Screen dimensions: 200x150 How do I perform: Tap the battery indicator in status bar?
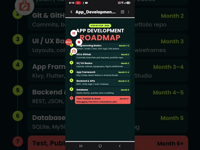(x=128, y=3)
